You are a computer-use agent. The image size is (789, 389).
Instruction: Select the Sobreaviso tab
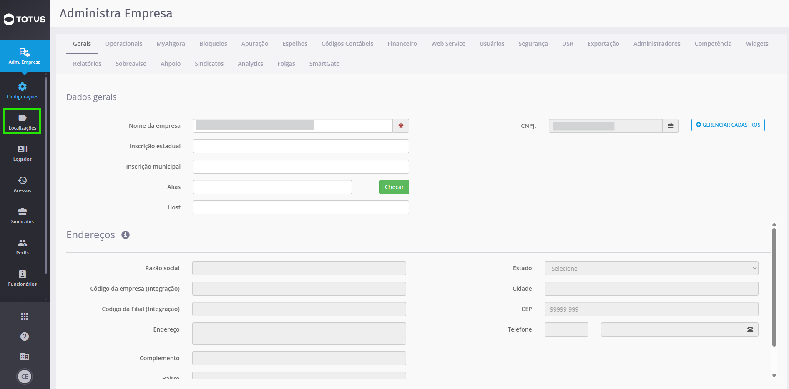point(131,64)
